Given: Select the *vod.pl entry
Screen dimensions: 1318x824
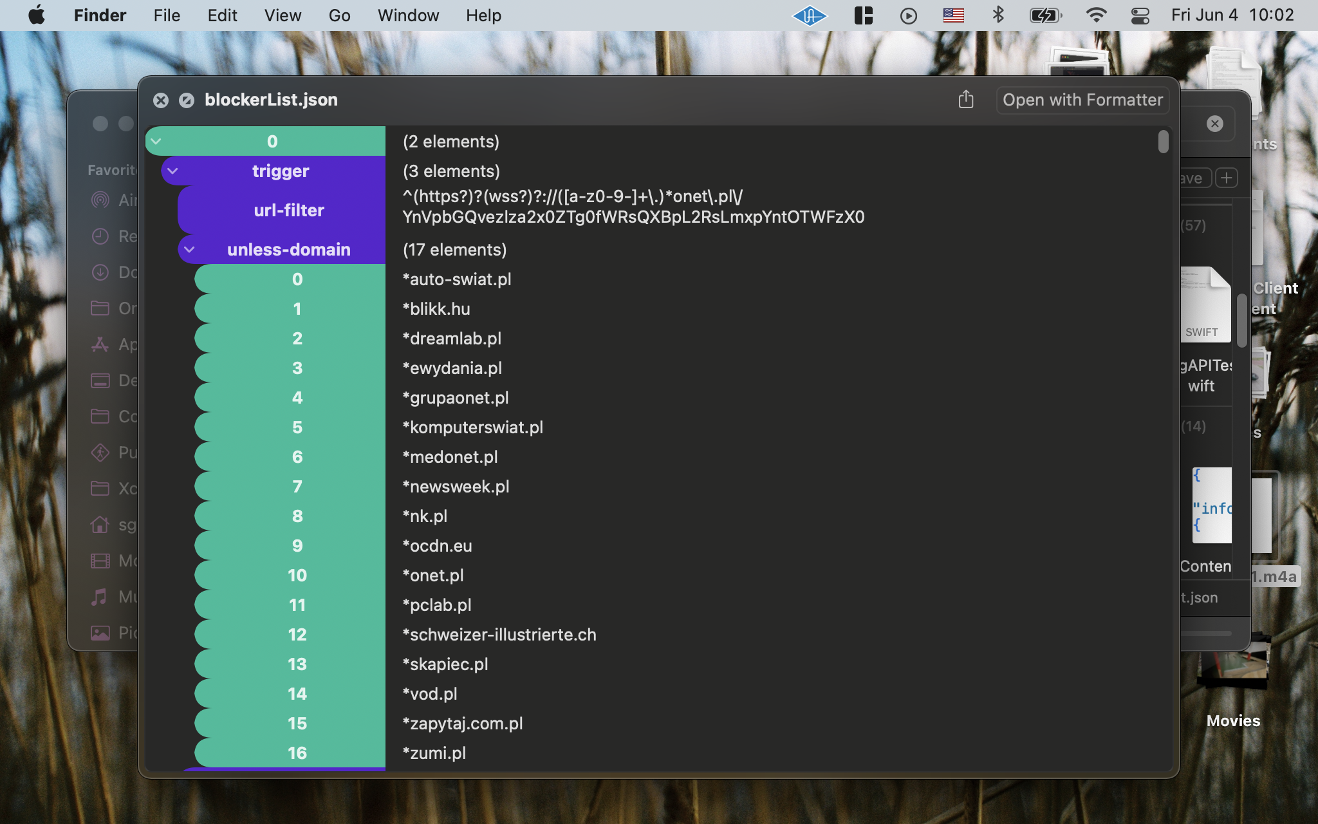Looking at the screenshot, I should coord(430,694).
